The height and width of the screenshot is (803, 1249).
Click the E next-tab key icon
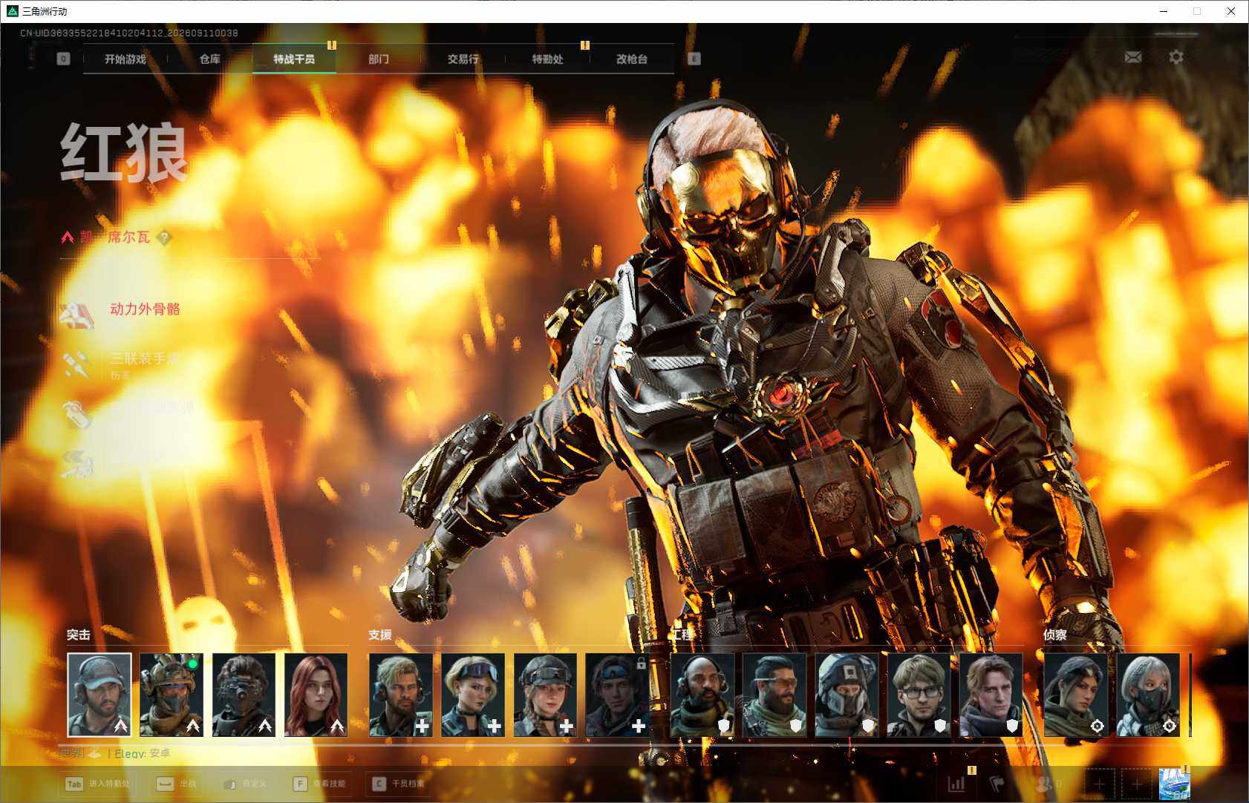pos(694,59)
